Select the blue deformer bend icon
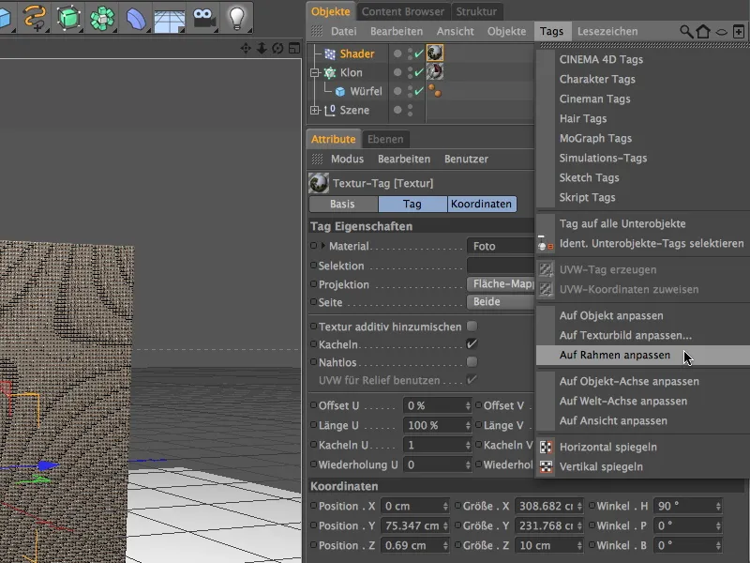Screen dimensions: 750x563 tap(136, 18)
